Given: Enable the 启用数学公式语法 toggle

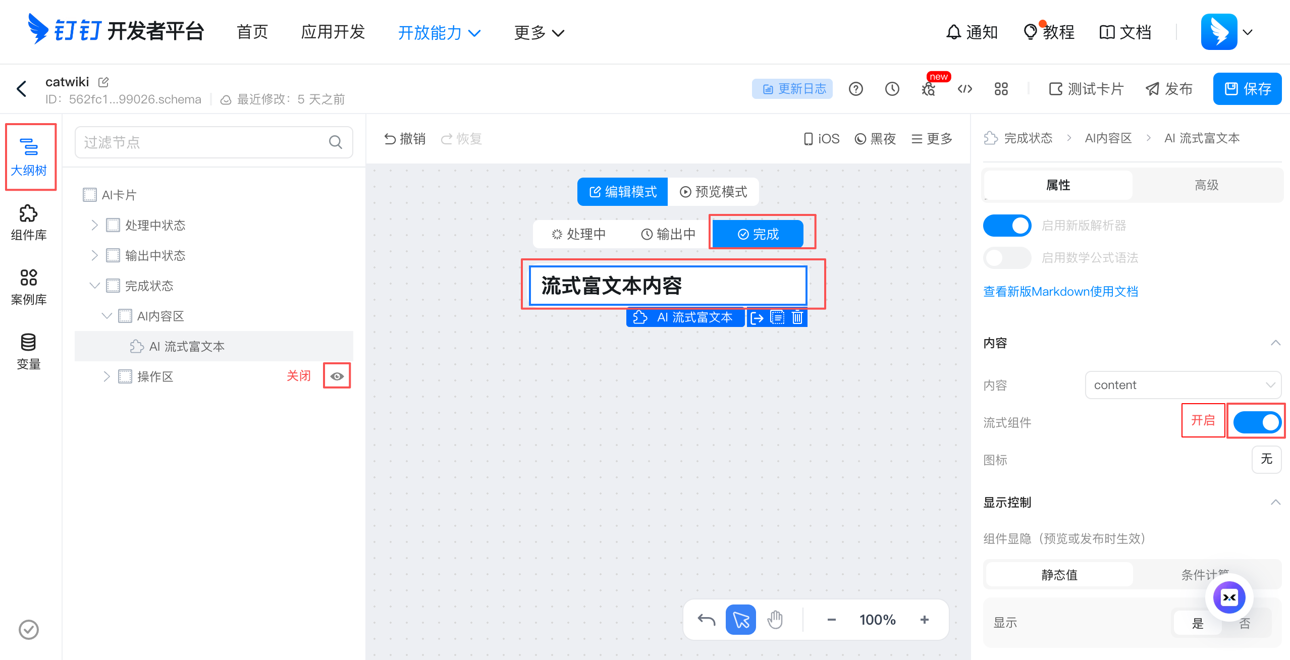Looking at the screenshot, I should 1007,257.
